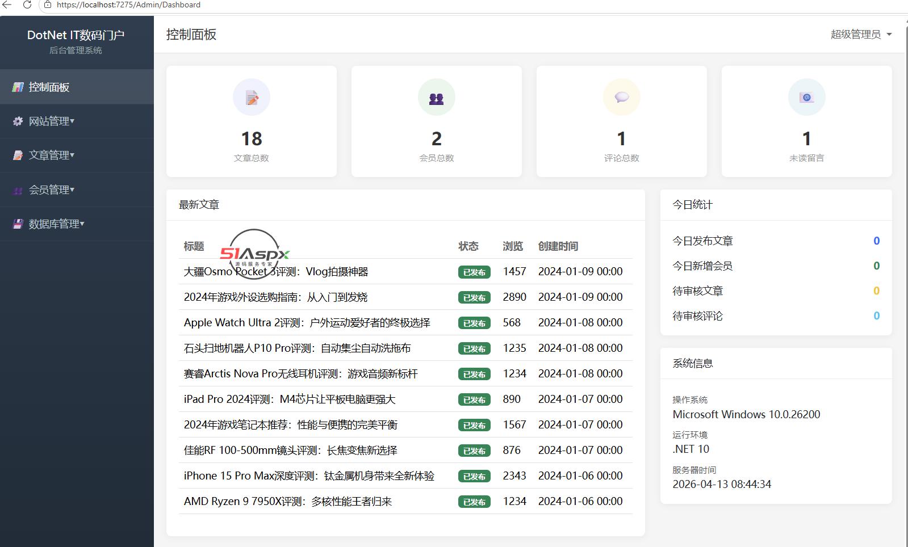Click the comment bubble icon in 评论总数 card

click(622, 97)
